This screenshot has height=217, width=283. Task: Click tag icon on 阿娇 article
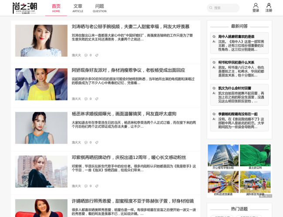point(97,99)
